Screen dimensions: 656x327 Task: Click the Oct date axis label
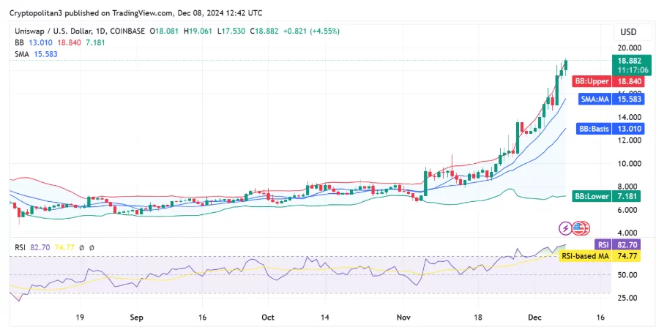pos(268,317)
